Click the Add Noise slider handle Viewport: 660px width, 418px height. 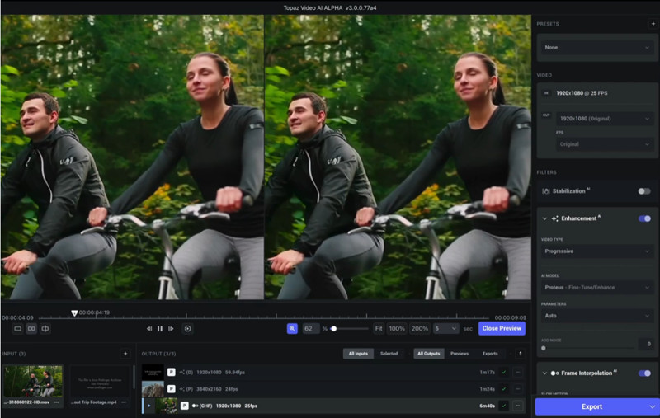tap(544, 348)
